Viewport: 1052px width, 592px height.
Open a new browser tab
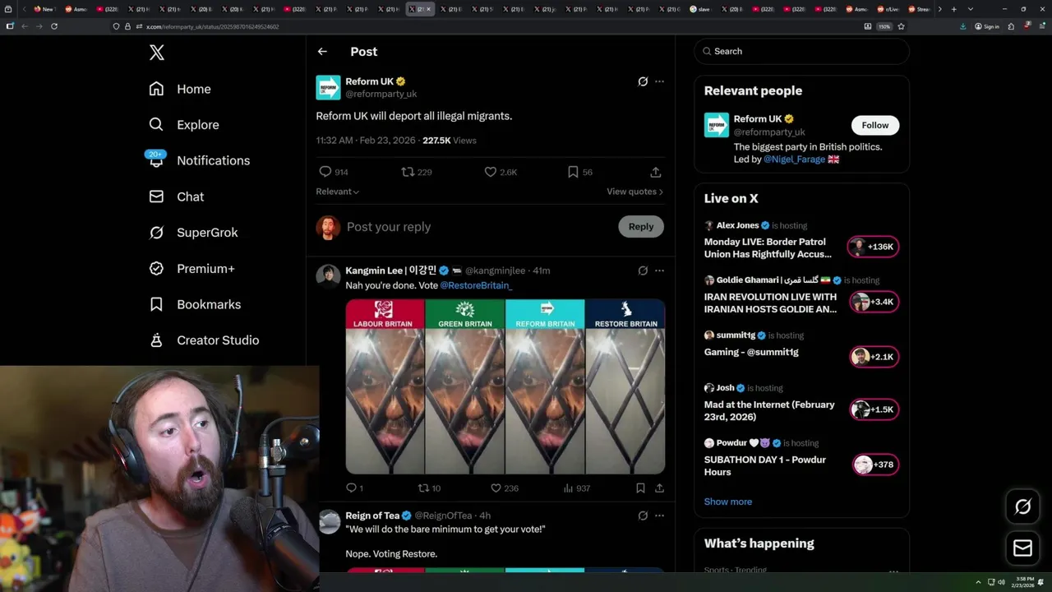click(953, 9)
